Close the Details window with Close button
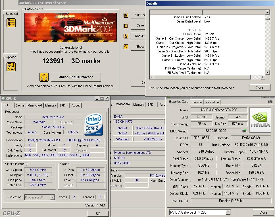 (x=260, y=87)
